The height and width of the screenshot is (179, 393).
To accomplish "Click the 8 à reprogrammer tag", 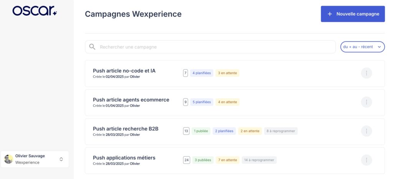I will pos(281,131).
